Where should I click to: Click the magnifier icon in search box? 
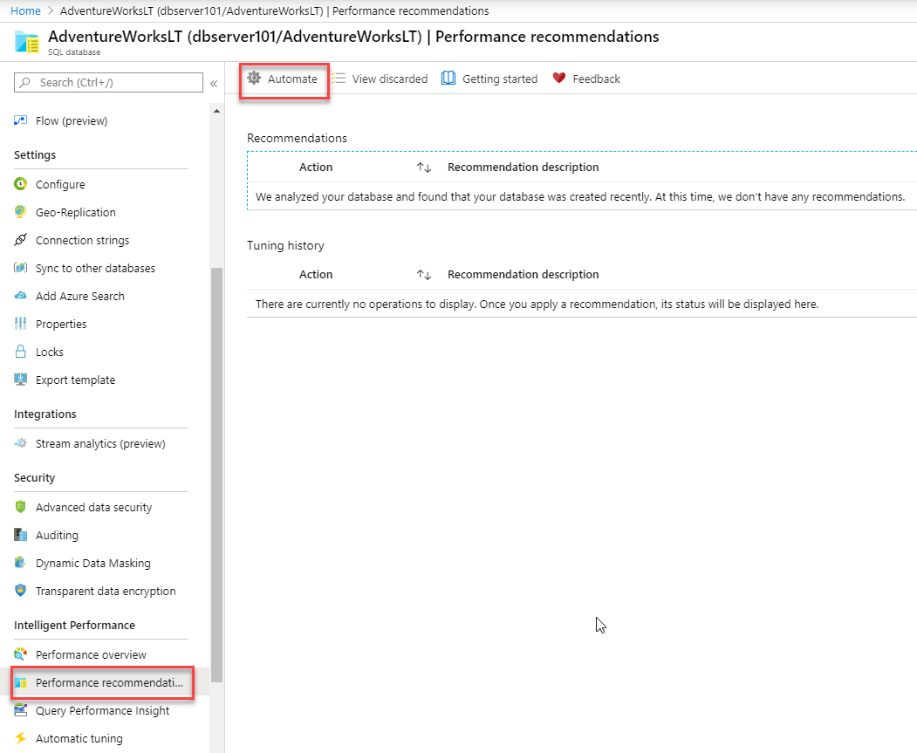(x=24, y=82)
